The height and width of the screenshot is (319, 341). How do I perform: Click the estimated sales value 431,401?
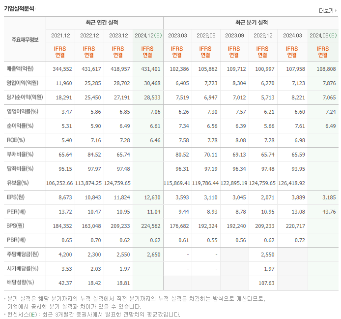(x=151, y=69)
